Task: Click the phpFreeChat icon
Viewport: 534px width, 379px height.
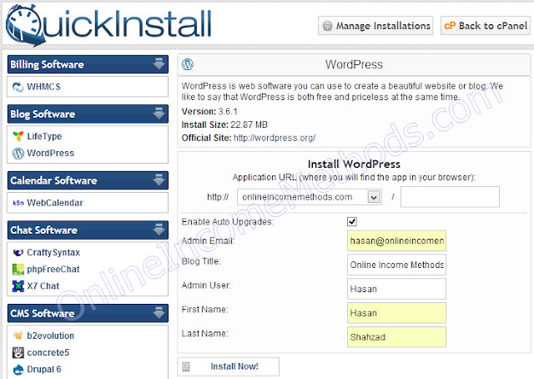Action: click(x=18, y=270)
